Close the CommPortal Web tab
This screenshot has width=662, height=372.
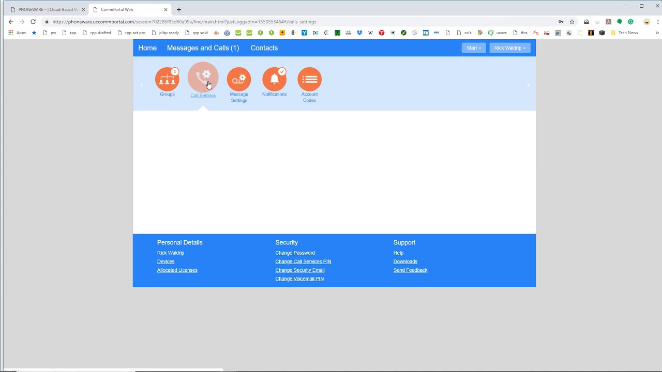[x=165, y=9]
